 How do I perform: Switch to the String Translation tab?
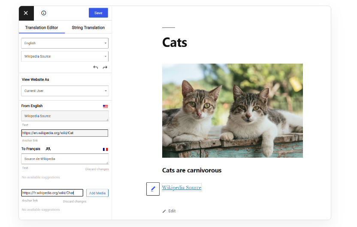88,28
